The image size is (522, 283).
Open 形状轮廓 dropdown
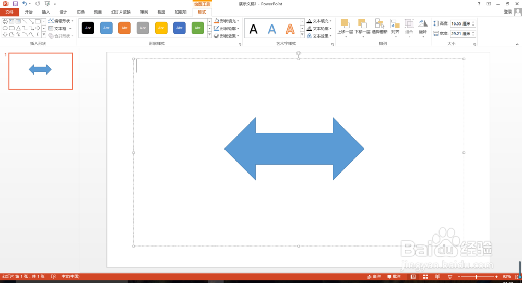(227, 29)
